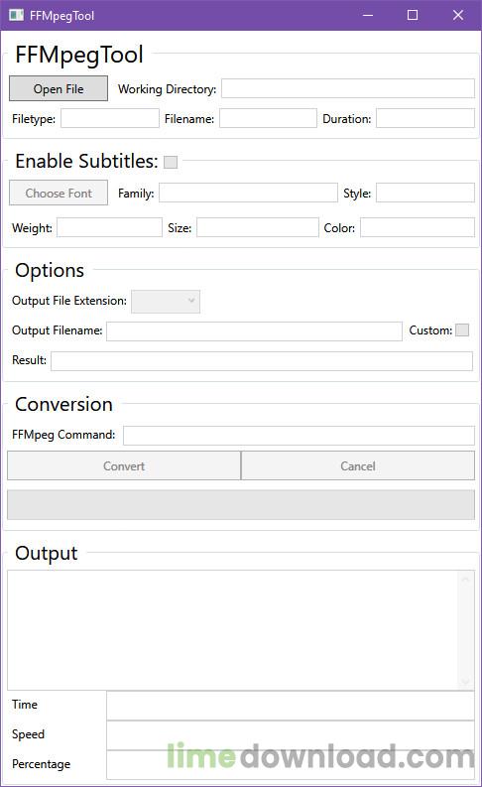This screenshot has width=482, height=787.
Task: Click the Output log scrollbar down arrow
Action: coord(465,681)
